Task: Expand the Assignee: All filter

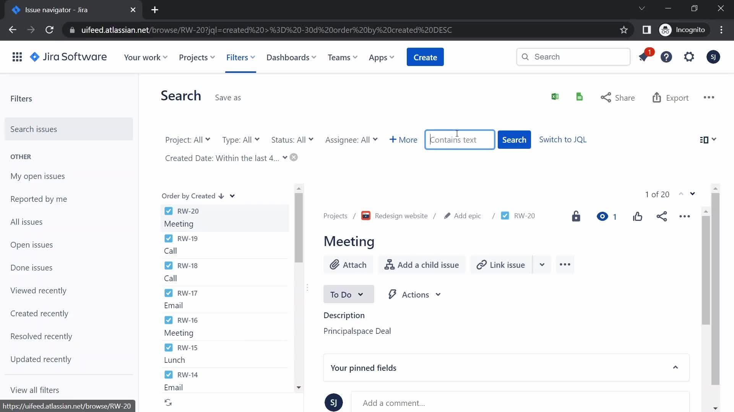Action: (x=351, y=140)
